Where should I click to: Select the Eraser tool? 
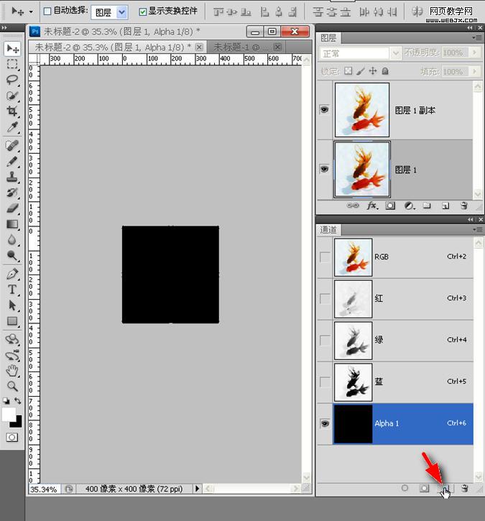tap(13, 208)
